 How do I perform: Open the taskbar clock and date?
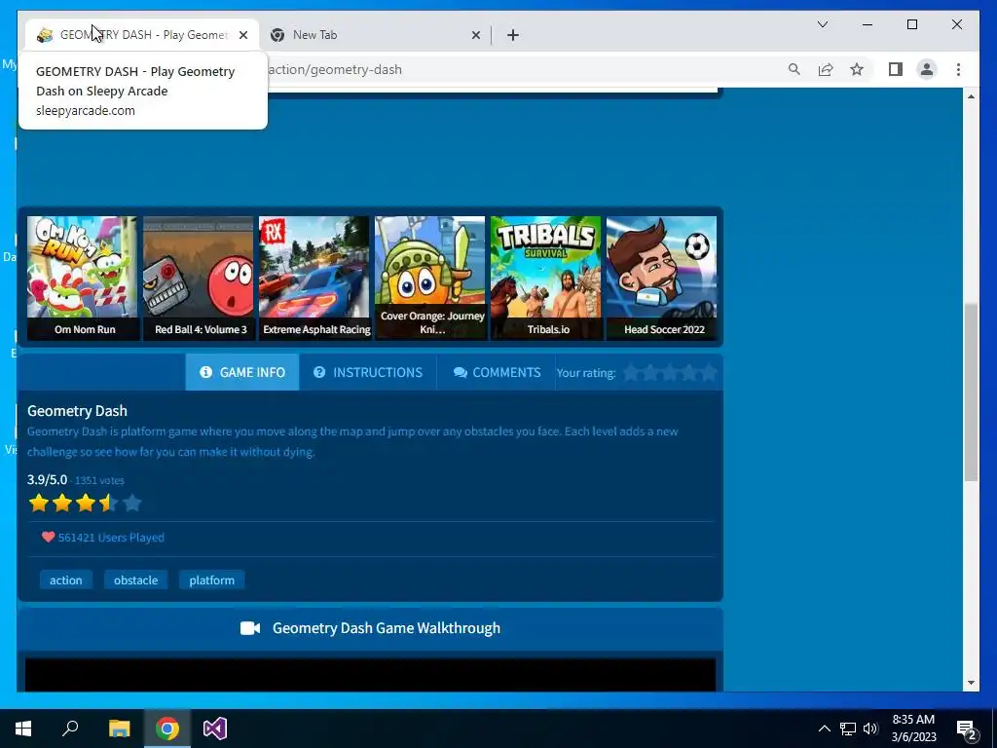coord(913,729)
